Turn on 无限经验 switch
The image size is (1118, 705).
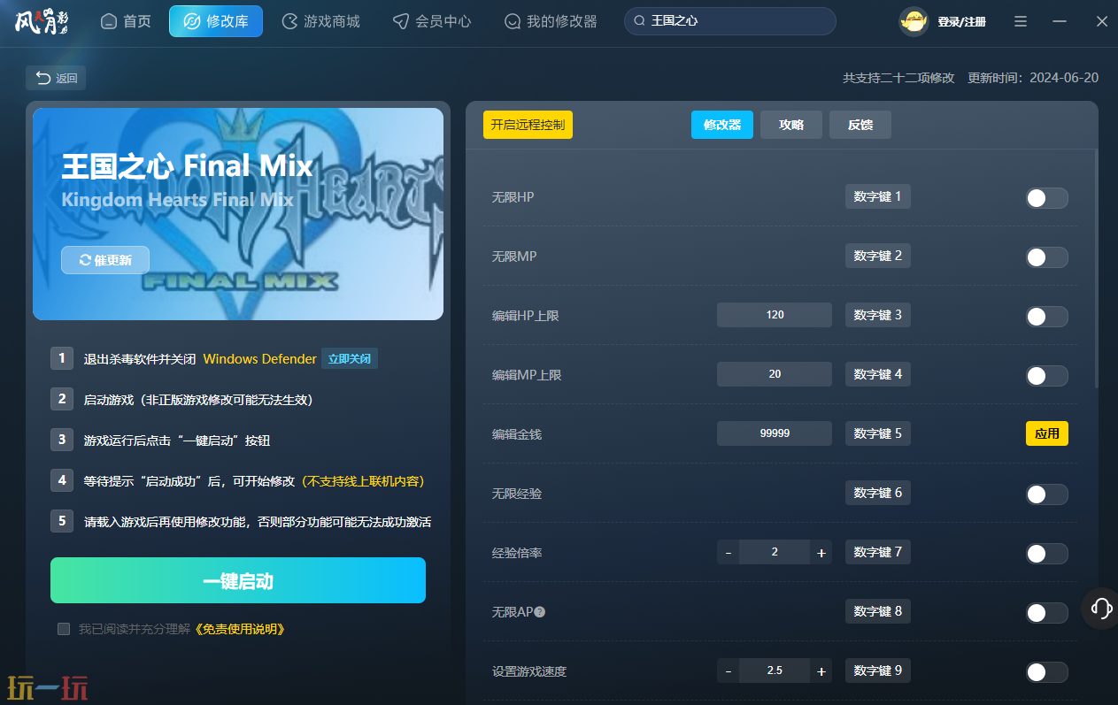pyautogui.click(x=1047, y=494)
